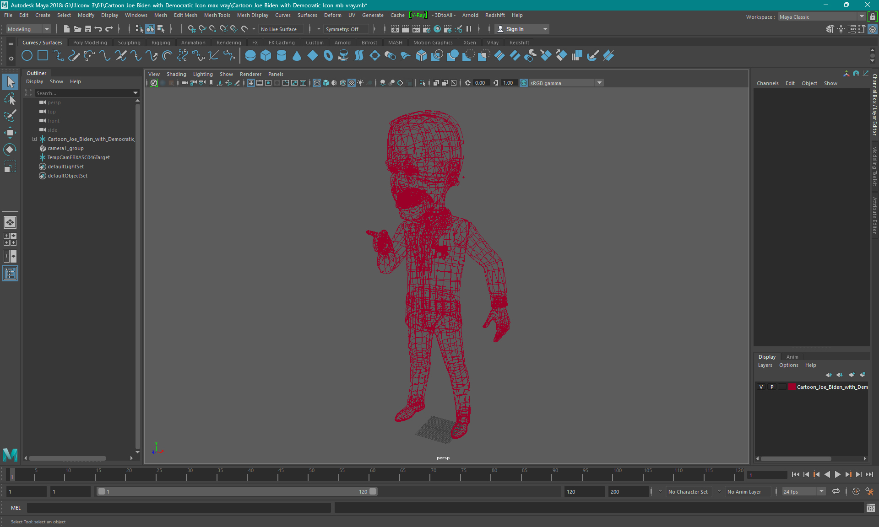Select the Paint Selection tool
This screenshot has width=879, height=527.
(x=10, y=116)
